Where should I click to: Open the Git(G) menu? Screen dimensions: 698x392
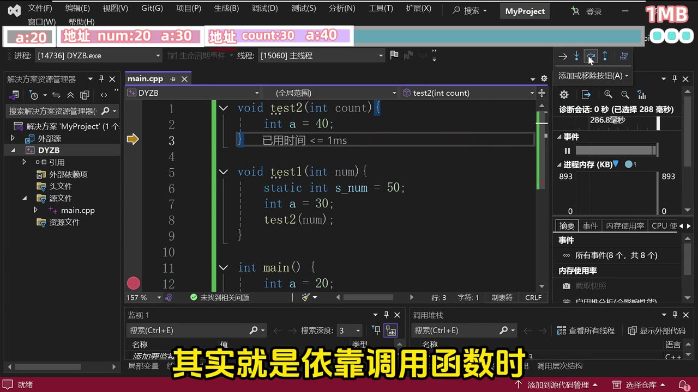(152, 8)
